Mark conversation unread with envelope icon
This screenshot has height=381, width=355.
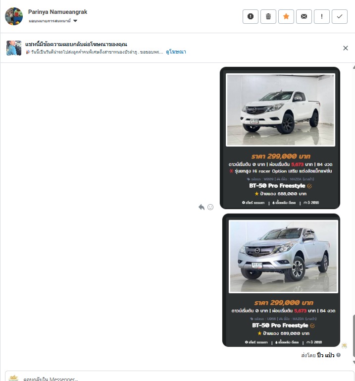(x=304, y=16)
